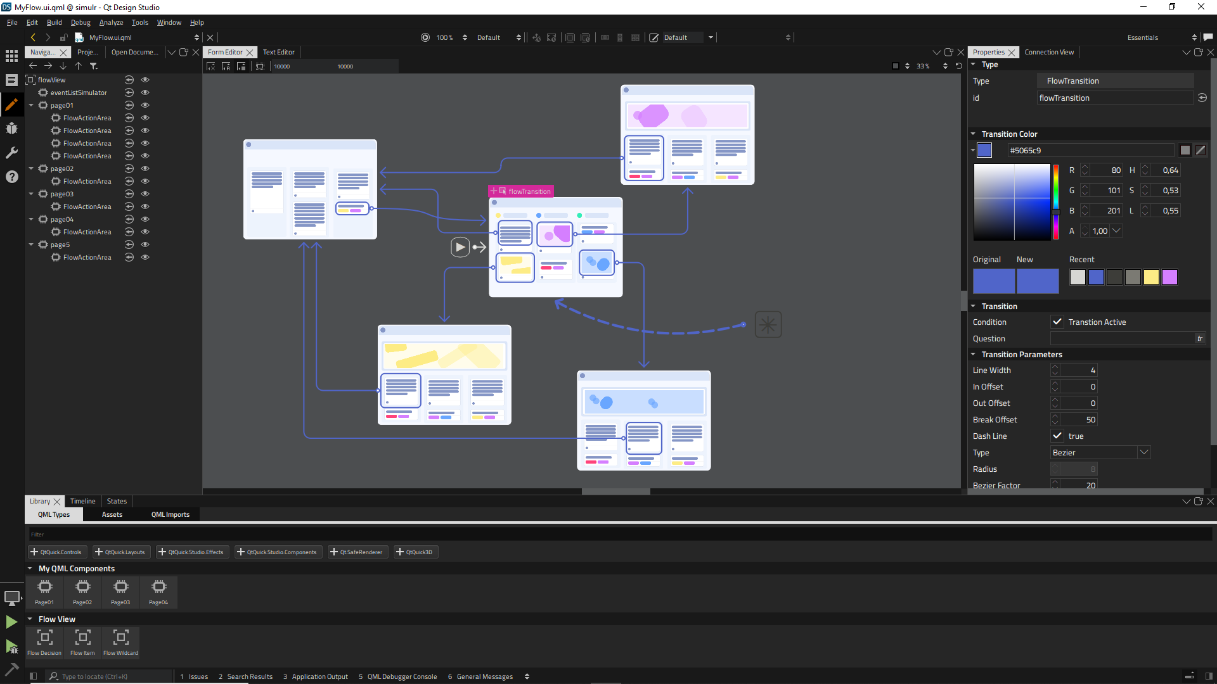The image size is (1217, 684).
Task: Toggle Transition Active condition checkbox
Action: click(x=1057, y=322)
